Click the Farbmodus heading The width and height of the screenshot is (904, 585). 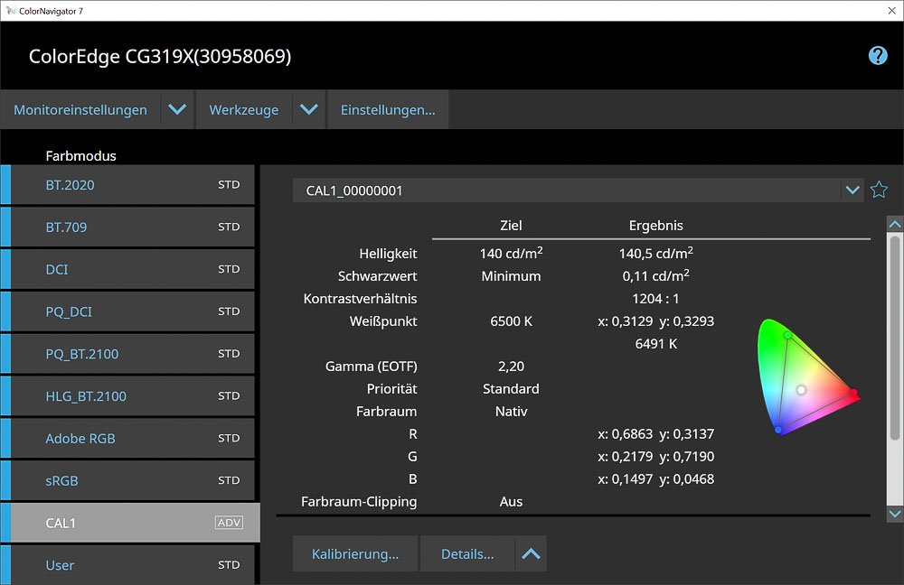coord(80,155)
